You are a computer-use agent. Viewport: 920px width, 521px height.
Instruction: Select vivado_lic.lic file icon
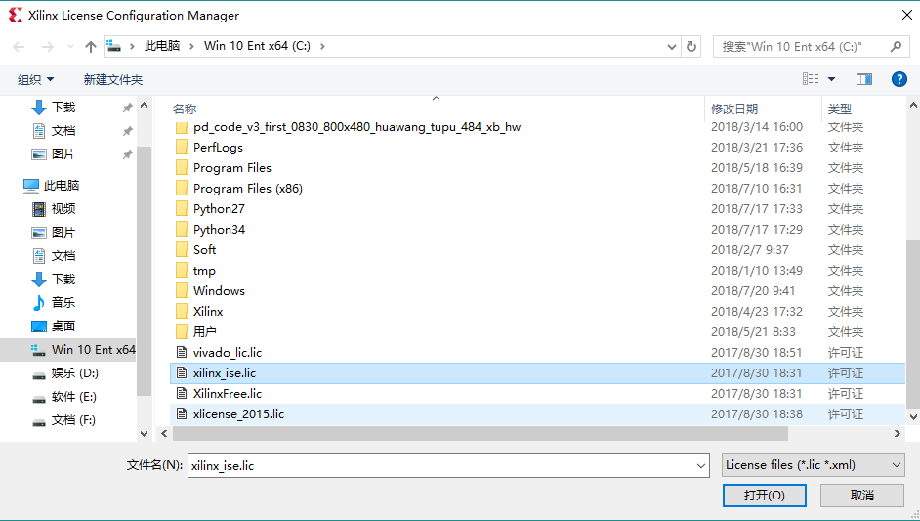(182, 353)
